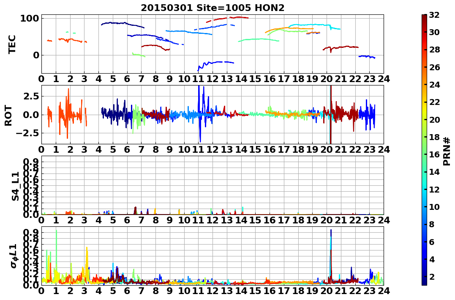The width and height of the screenshot is (455, 300).
Task: Click colorbar tick label '26'
Action: [x=434, y=67]
